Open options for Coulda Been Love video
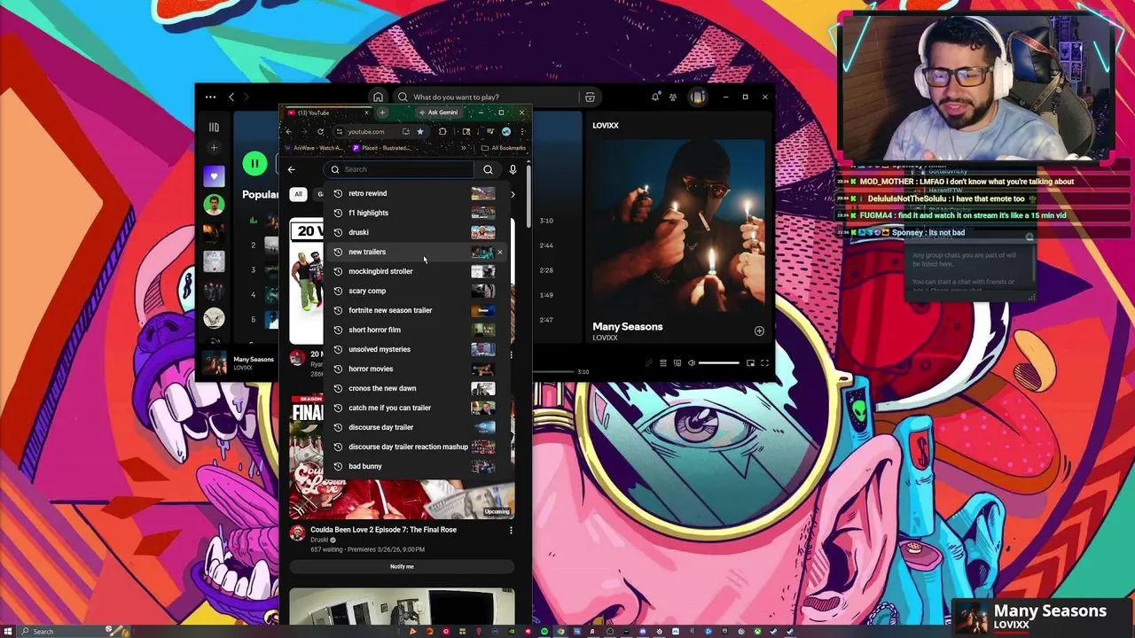The width and height of the screenshot is (1135, 638). 511,530
